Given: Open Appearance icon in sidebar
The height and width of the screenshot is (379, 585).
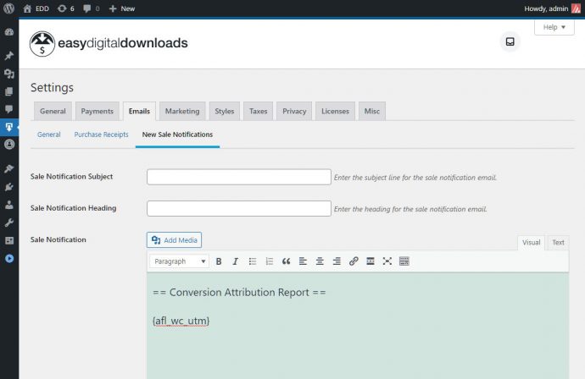Looking at the screenshot, I should [x=9, y=168].
